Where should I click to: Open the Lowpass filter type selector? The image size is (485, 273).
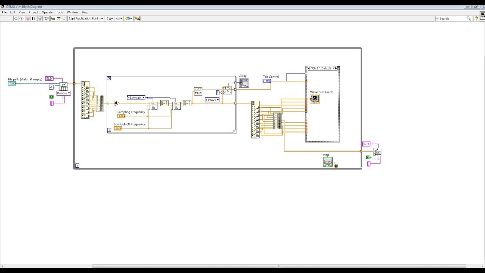pyautogui.click(x=136, y=97)
